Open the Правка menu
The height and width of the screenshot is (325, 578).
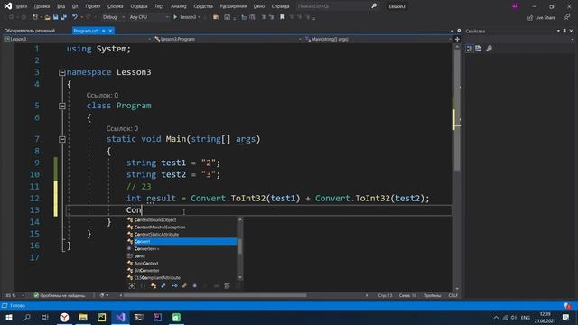coord(42,6)
